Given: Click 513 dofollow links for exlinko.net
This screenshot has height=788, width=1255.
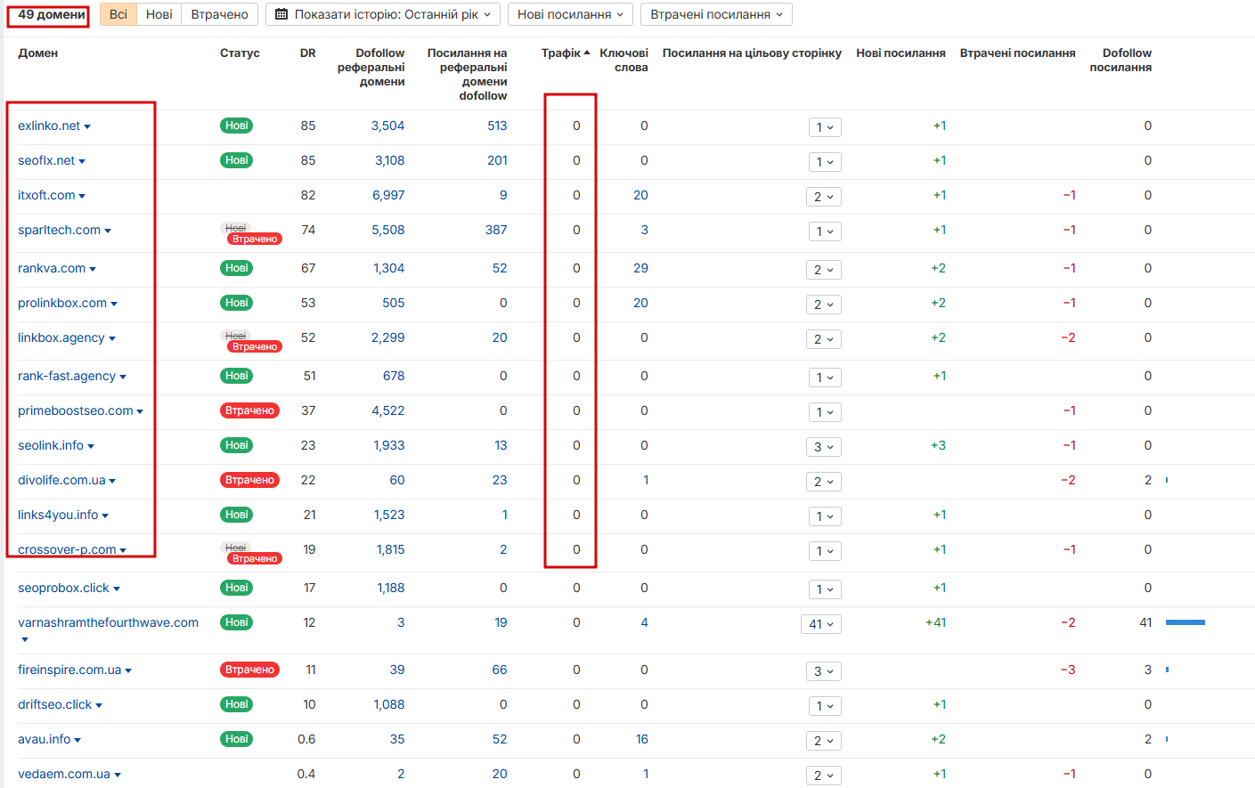Looking at the screenshot, I should (497, 126).
